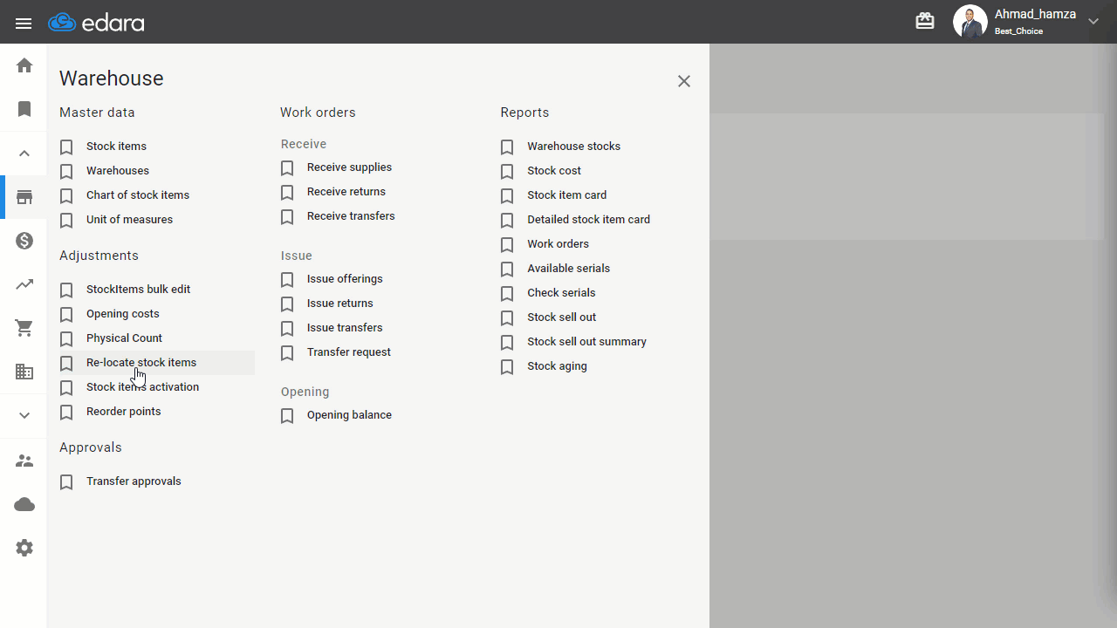Screen dimensions: 1117x628
Task: Open Chart of stock items
Action: click(x=138, y=195)
